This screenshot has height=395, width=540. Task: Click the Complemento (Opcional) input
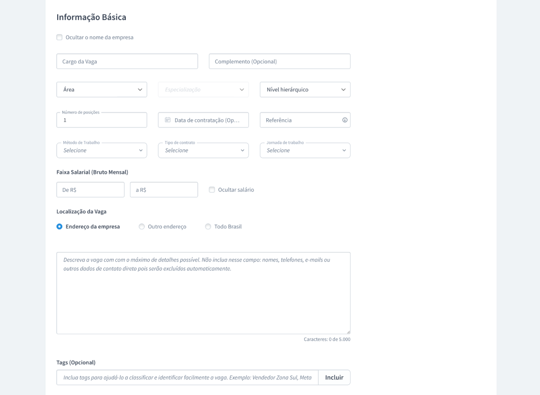click(x=280, y=62)
